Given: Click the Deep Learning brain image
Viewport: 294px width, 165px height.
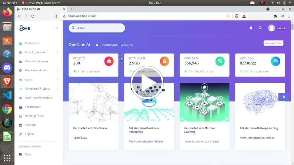Looking at the screenshot, I should click(x=260, y=102).
